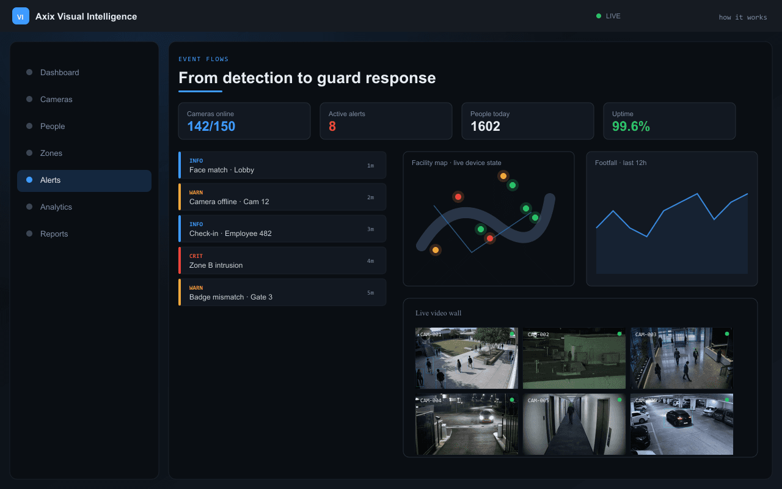Image resolution: width=782 pixels, height=489 pixels.
Task: Open the how it works link
Action: point(743,17)
